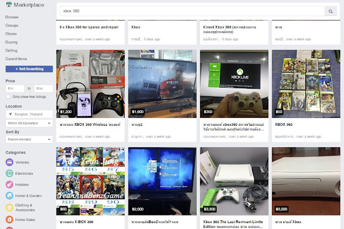Click the 'Home Sales' category label
Viewport: 344px width, 229px height.
[x=25, y=219]
